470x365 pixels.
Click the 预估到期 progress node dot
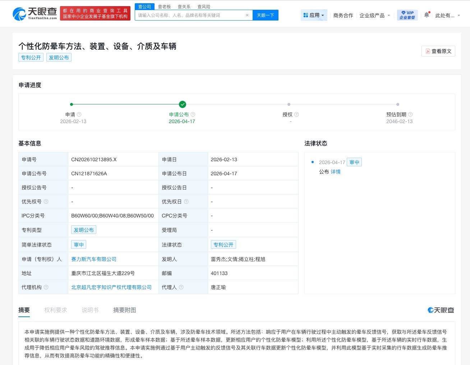(x=398, y=104)
